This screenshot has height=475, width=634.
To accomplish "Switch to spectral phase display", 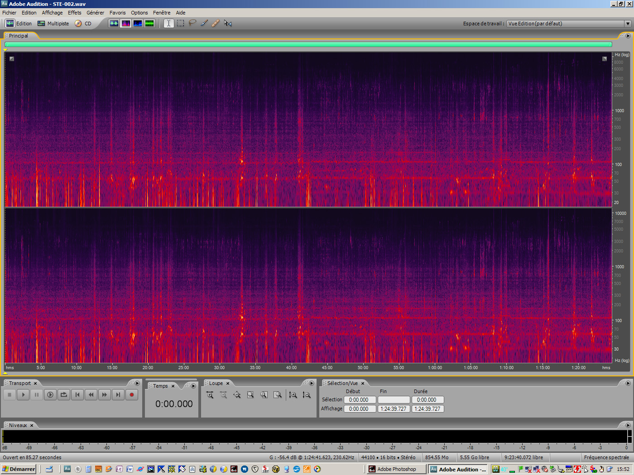I will tap(137, 23).
